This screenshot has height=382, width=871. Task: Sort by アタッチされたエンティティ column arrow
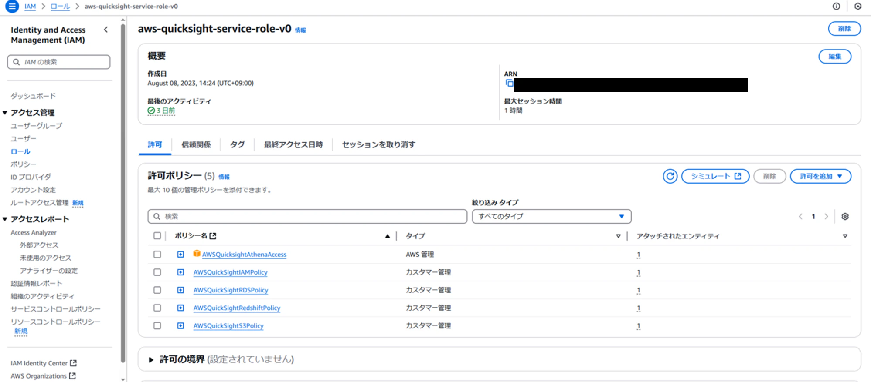(845, 236)
